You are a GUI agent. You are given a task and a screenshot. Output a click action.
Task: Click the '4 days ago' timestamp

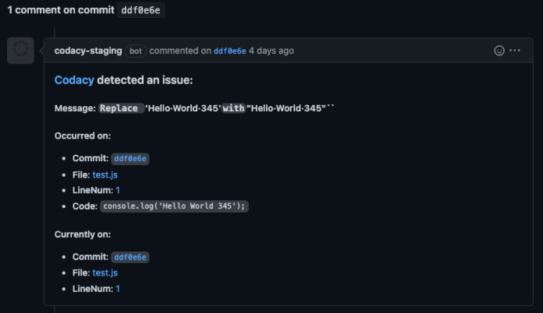click(x=271, y=51)
